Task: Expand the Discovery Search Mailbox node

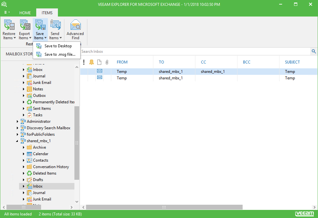Action: [x=17, y=128]
